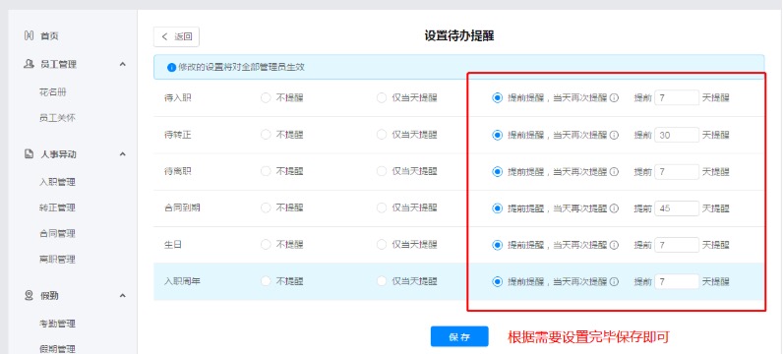Open 转正管理 in the sidebar
The image size is (784, 354).
(57, 207)
